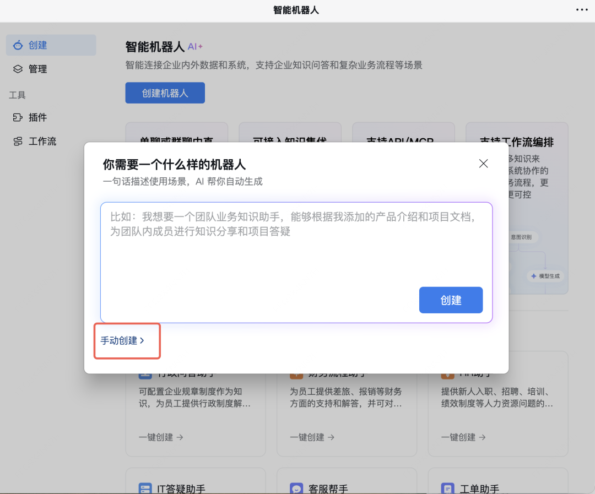The image size is (595, 494).
Task: Click the 工单助手 template icon
Action: click(x=447, y=488)
